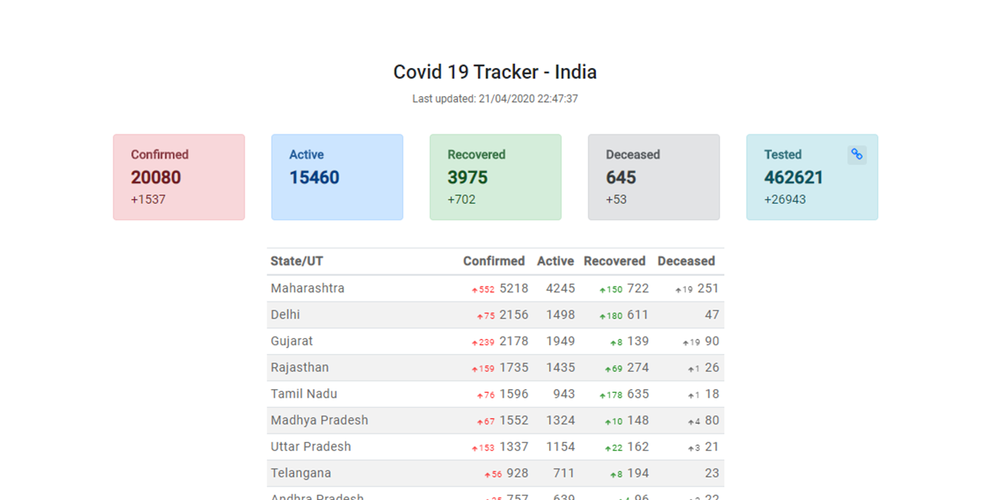The height and width of the screenshot is (500, 1000).
Task: Sort table by Confirmed column header
Action: tap(494, 261)
